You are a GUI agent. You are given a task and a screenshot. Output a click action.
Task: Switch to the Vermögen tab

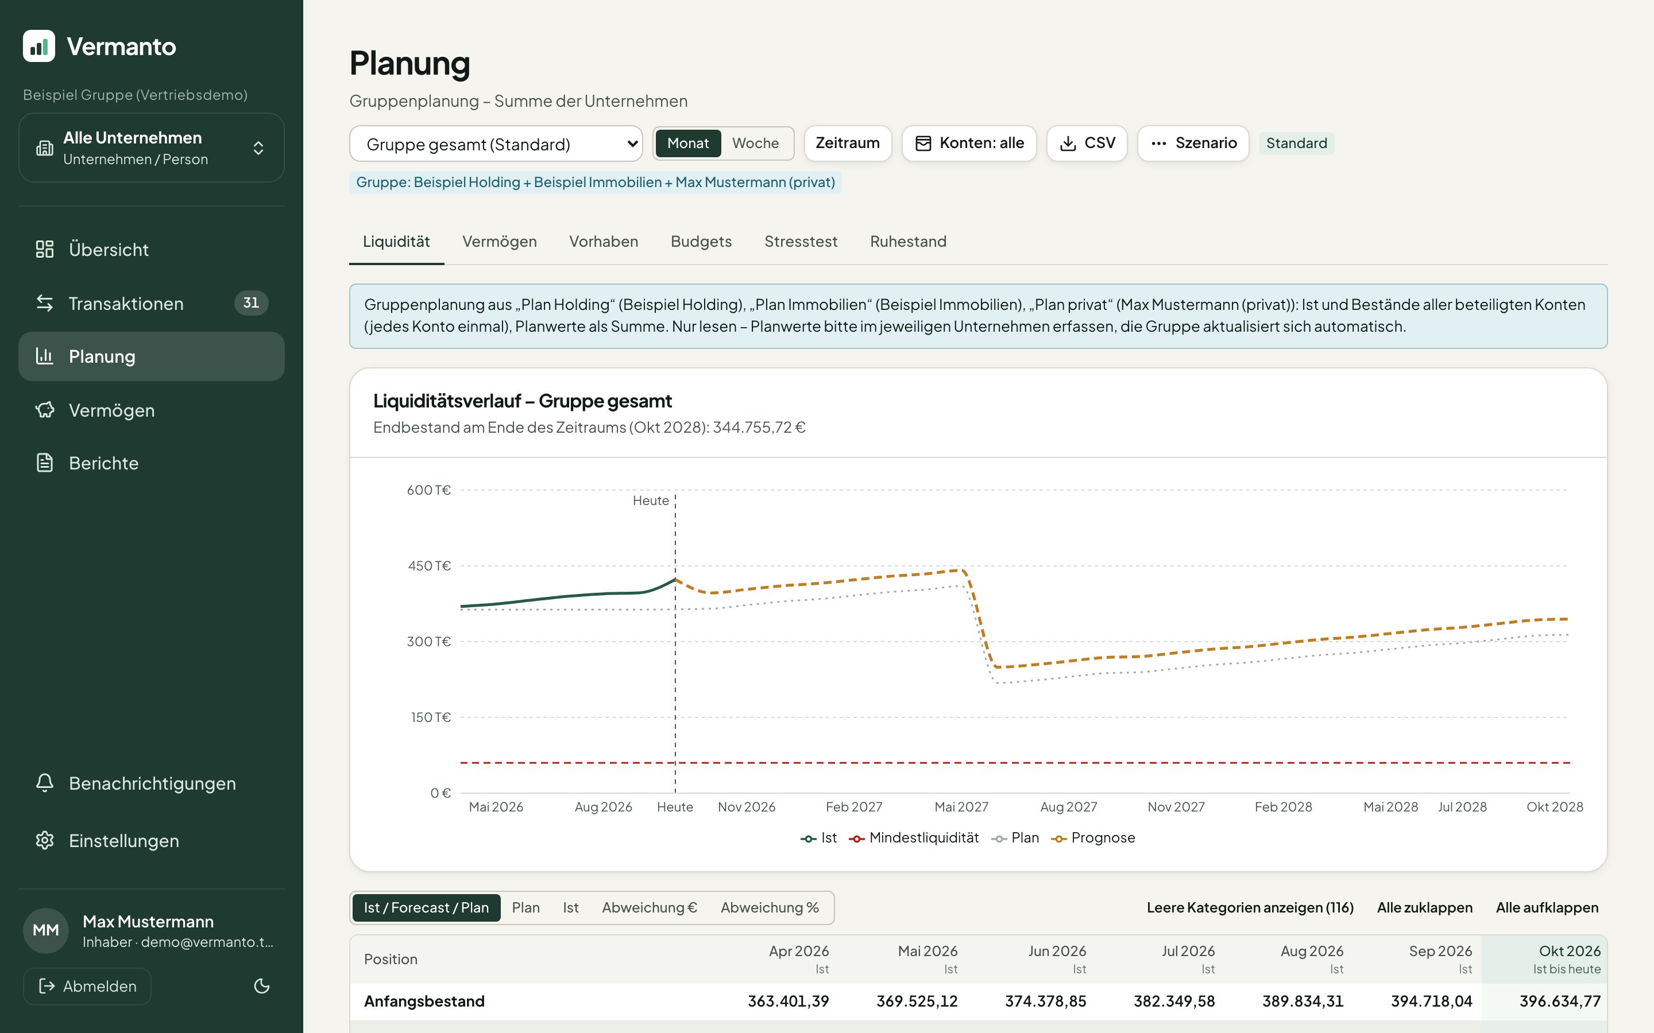(500, 242)
